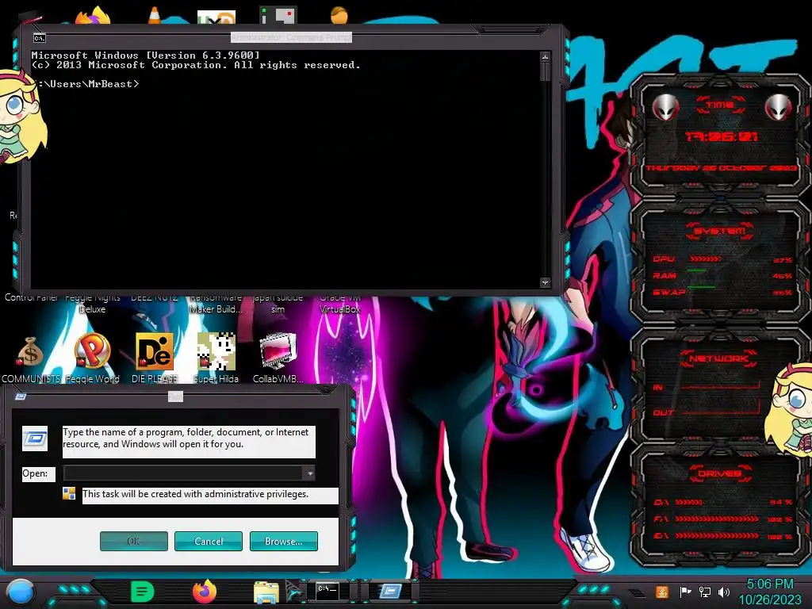This screenshot has height=609, width=812.
Task: Switch to Command Prompt taskbar button
Action: pyautogui.click(x=327, y=592)
